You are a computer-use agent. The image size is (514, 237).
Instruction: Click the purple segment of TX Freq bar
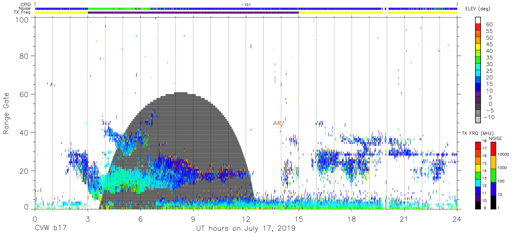point(193,13)
